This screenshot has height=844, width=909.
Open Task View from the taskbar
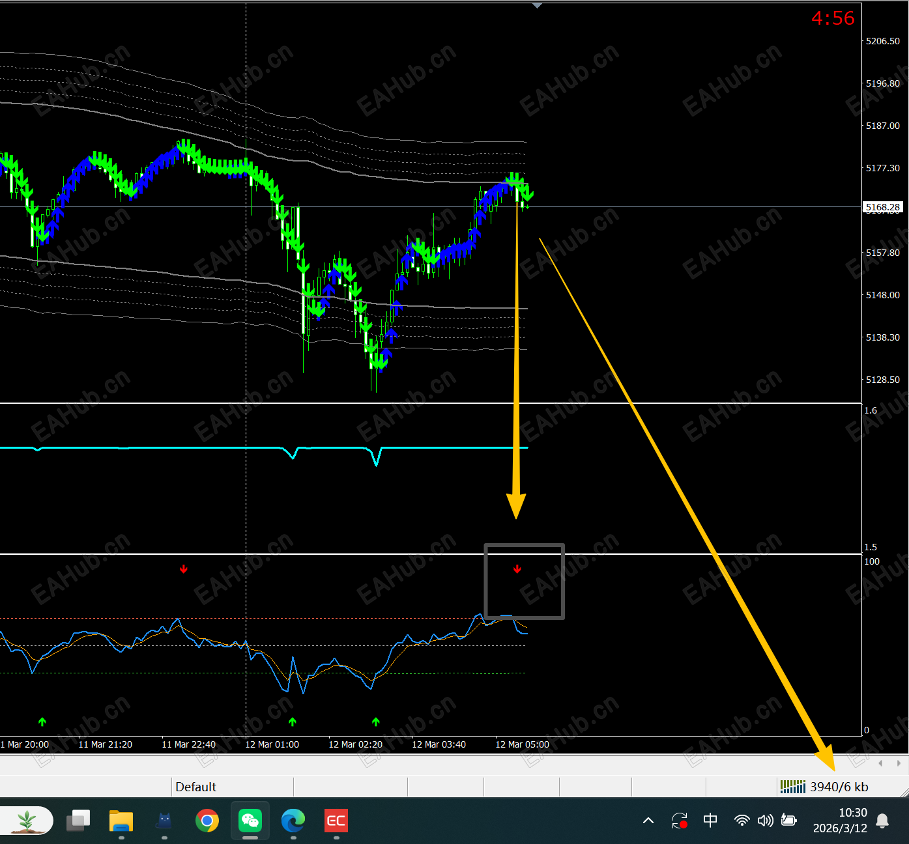click(78, 821)
